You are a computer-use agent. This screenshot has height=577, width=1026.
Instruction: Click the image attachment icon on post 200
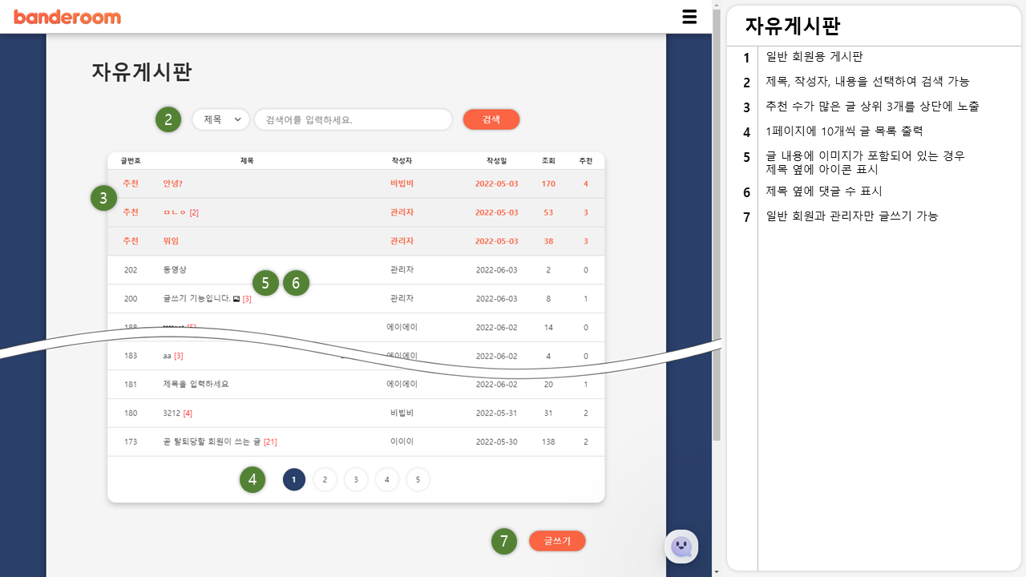click(x=236, y=299)
